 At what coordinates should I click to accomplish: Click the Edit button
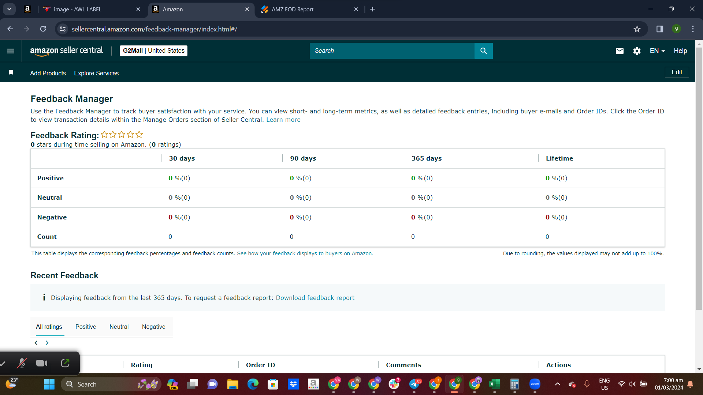pos(677,72)
